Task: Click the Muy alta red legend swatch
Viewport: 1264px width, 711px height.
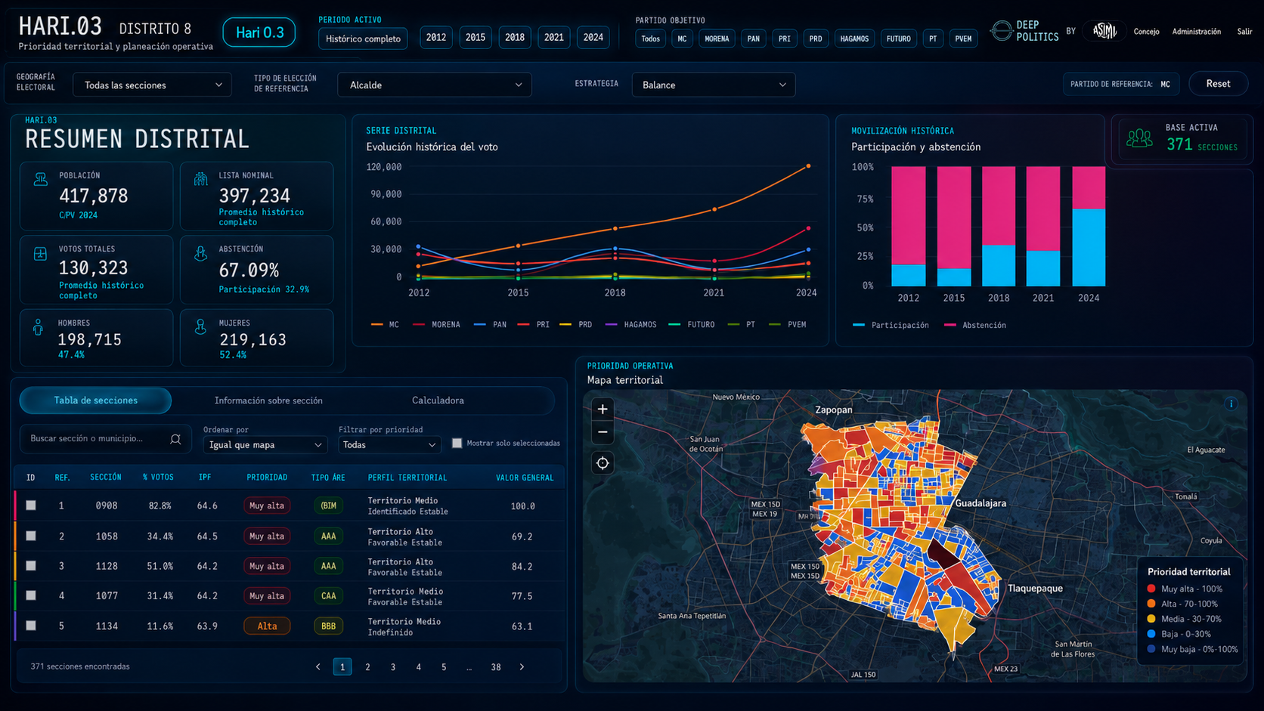Action: 1151,589
